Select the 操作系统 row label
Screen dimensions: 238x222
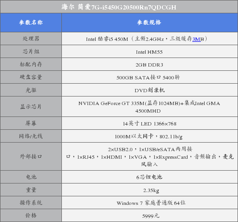[31, 203]
